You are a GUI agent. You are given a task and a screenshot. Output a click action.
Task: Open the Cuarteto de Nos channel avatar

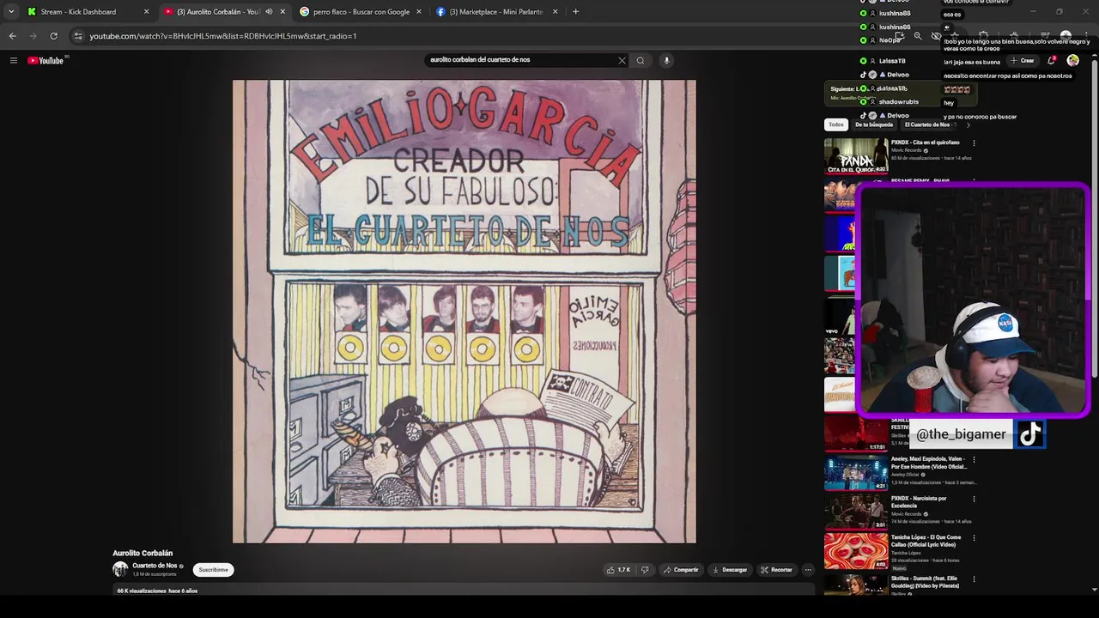120,569
